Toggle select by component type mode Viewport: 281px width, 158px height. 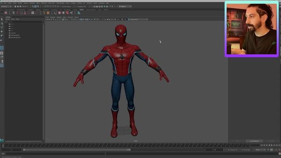tap(38, 7)
